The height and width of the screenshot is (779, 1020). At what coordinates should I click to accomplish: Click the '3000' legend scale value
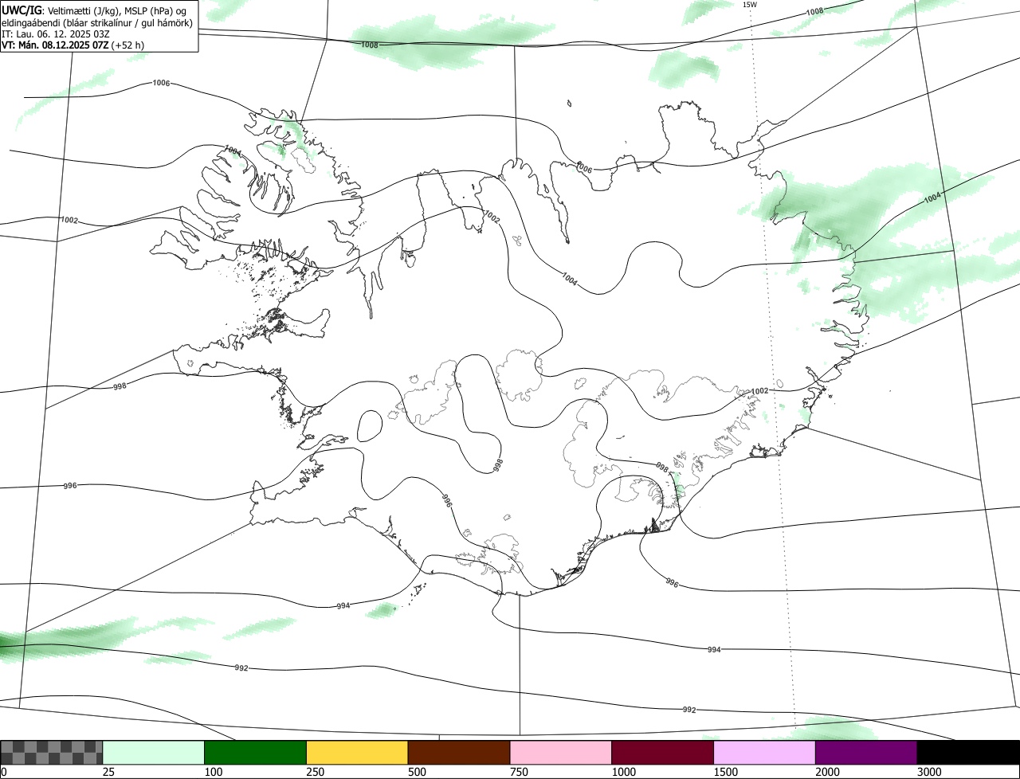tap(929, 772)
